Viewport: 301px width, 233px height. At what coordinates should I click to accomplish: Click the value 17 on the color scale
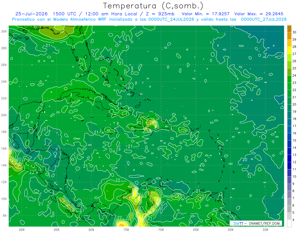(294, 126)
